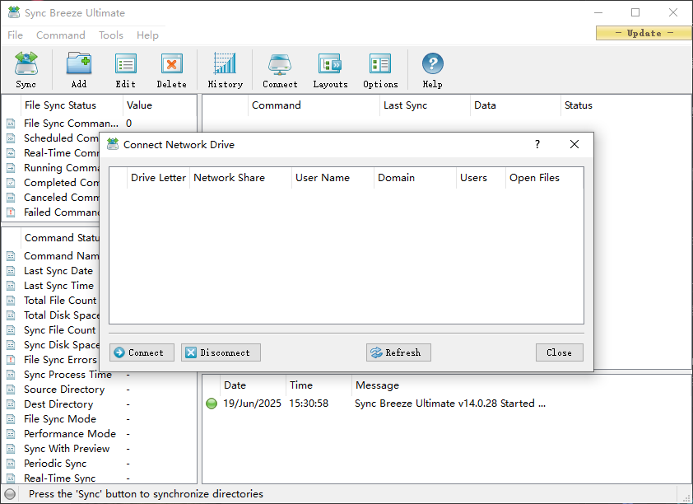Click the Domain column header
Viewport: 693px width, 504px height.
pos(415,178)
